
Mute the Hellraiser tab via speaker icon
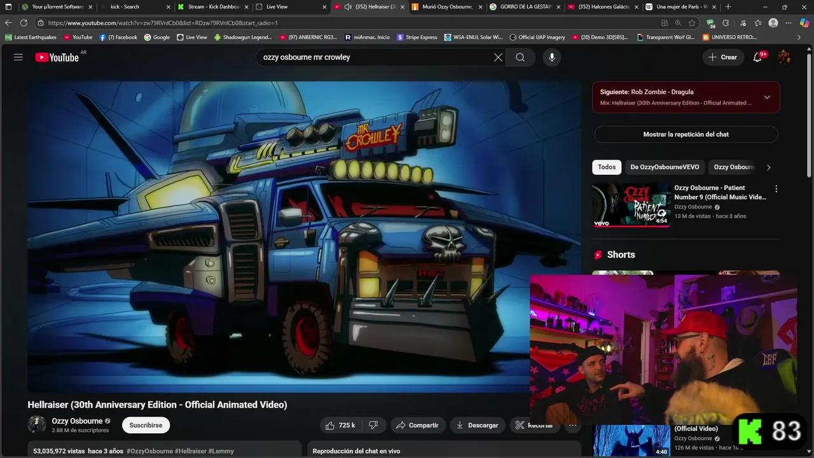coord(348,7)
